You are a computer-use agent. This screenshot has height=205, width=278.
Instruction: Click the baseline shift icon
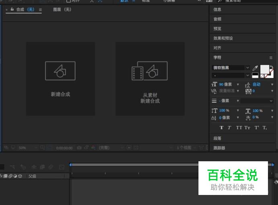tap(214, 118)
